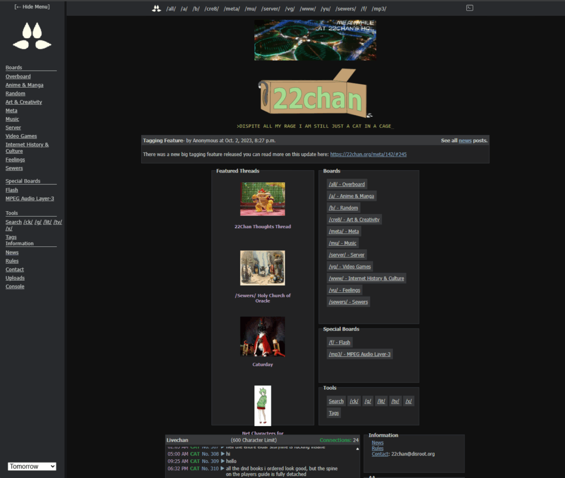Open Anime & Manga in the sidebar
The height and width of the screenshot is (478, 565).
24,85
